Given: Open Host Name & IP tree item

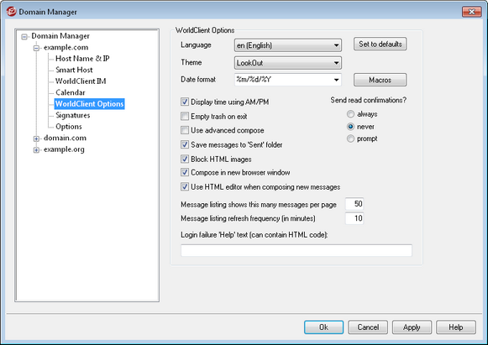Looking at the screenshot, I should click(x=82, y=59).
